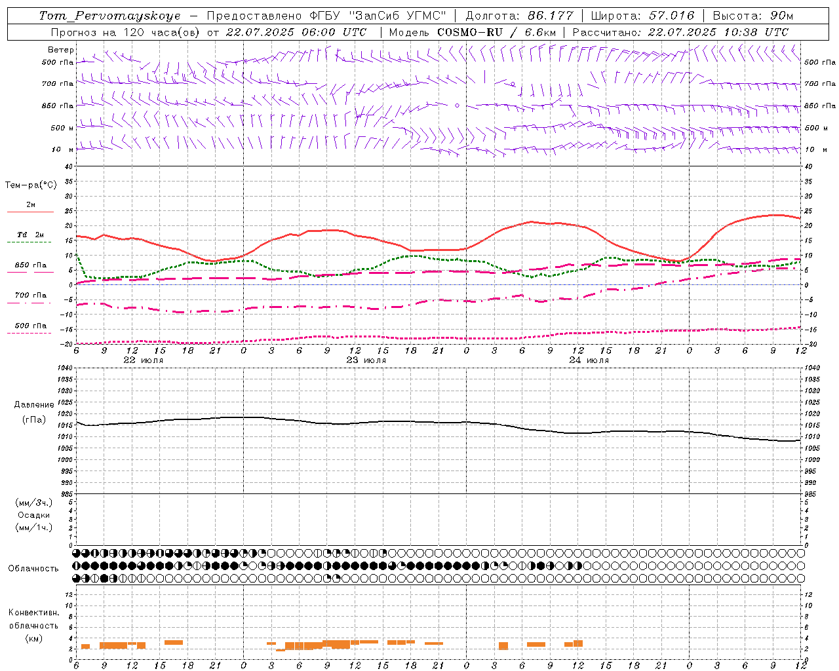The height and width of the screenshot is (671, 839).
Task: Click the station name Tom_Pervomayskoye
Action: click(110, 16)
